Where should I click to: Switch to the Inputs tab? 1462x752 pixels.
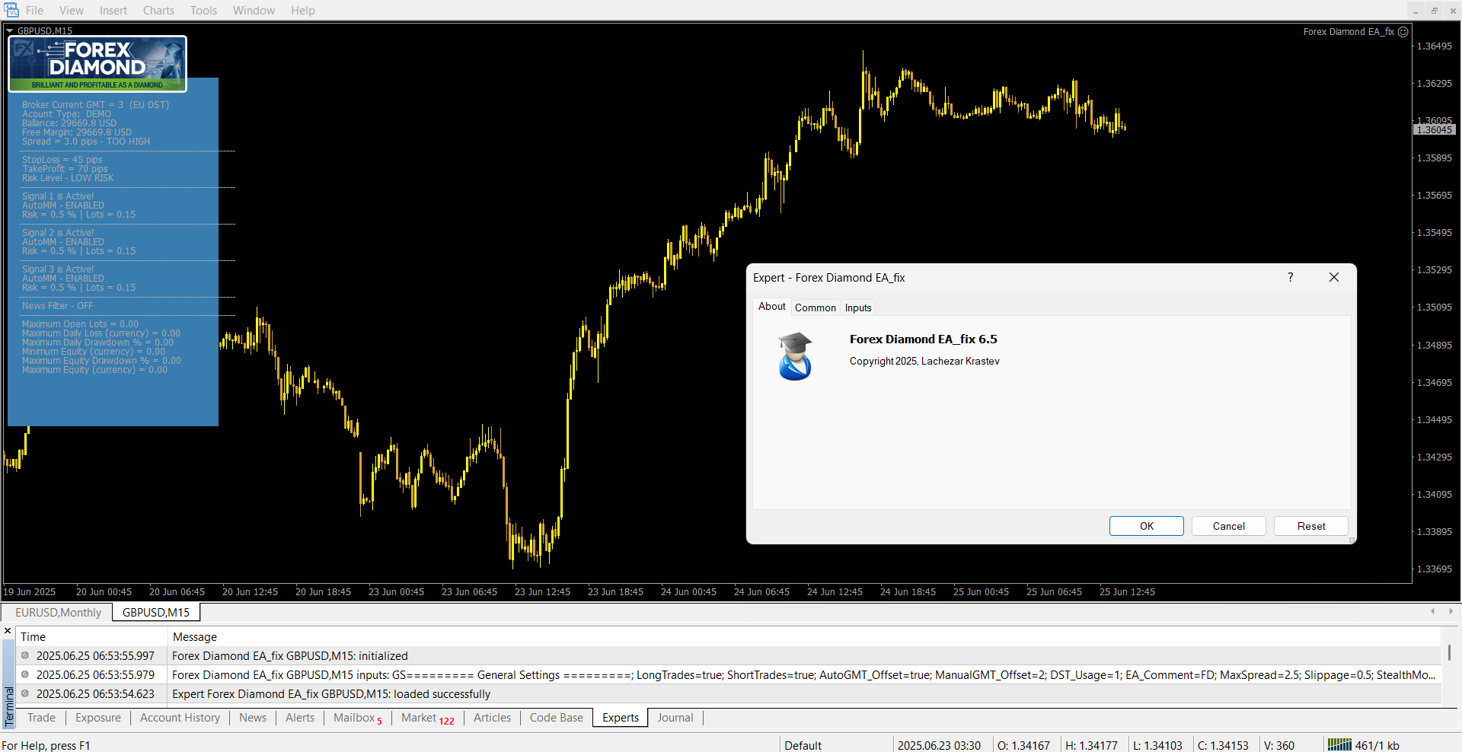point(857,308)
